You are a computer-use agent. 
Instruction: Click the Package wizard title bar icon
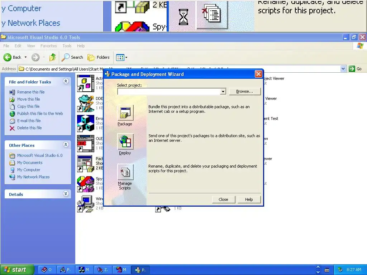(x=108, y=74)
